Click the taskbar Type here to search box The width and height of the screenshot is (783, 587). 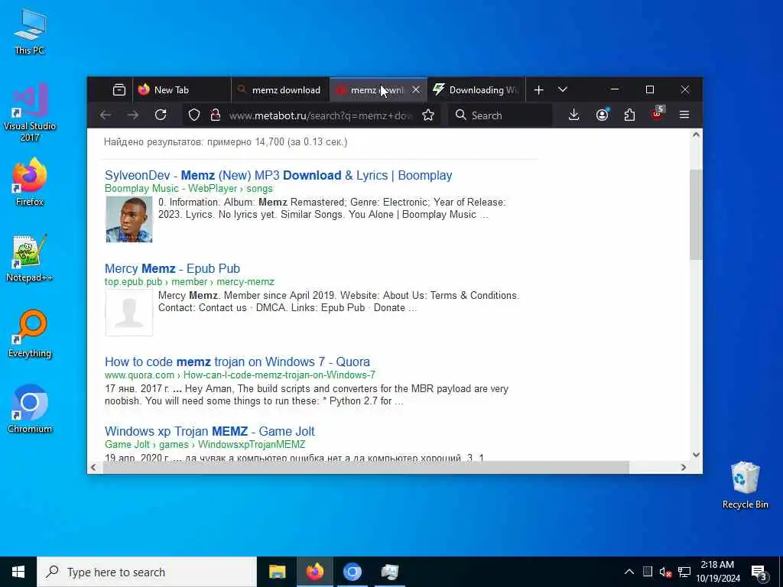pyautogui.click(x=147, y=572)
